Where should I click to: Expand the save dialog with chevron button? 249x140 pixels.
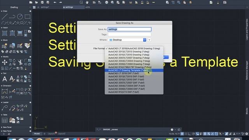[149, 40]
